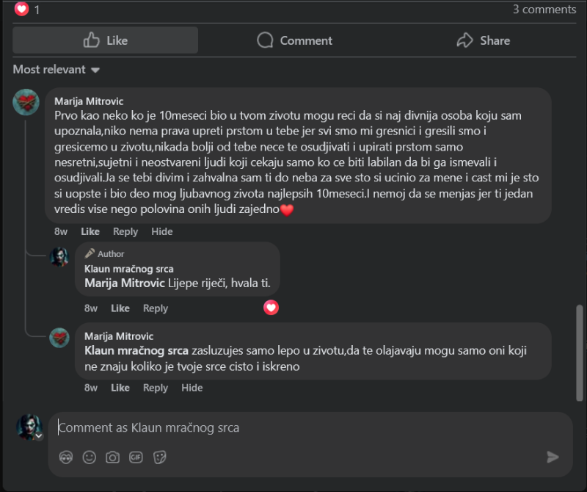The height and width of the screenshot is (492, 587).
Task: Click the Comment button
Action: click(x=295, y=40)
